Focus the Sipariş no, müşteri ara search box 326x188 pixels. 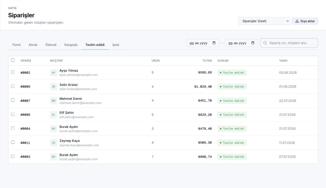289,43
